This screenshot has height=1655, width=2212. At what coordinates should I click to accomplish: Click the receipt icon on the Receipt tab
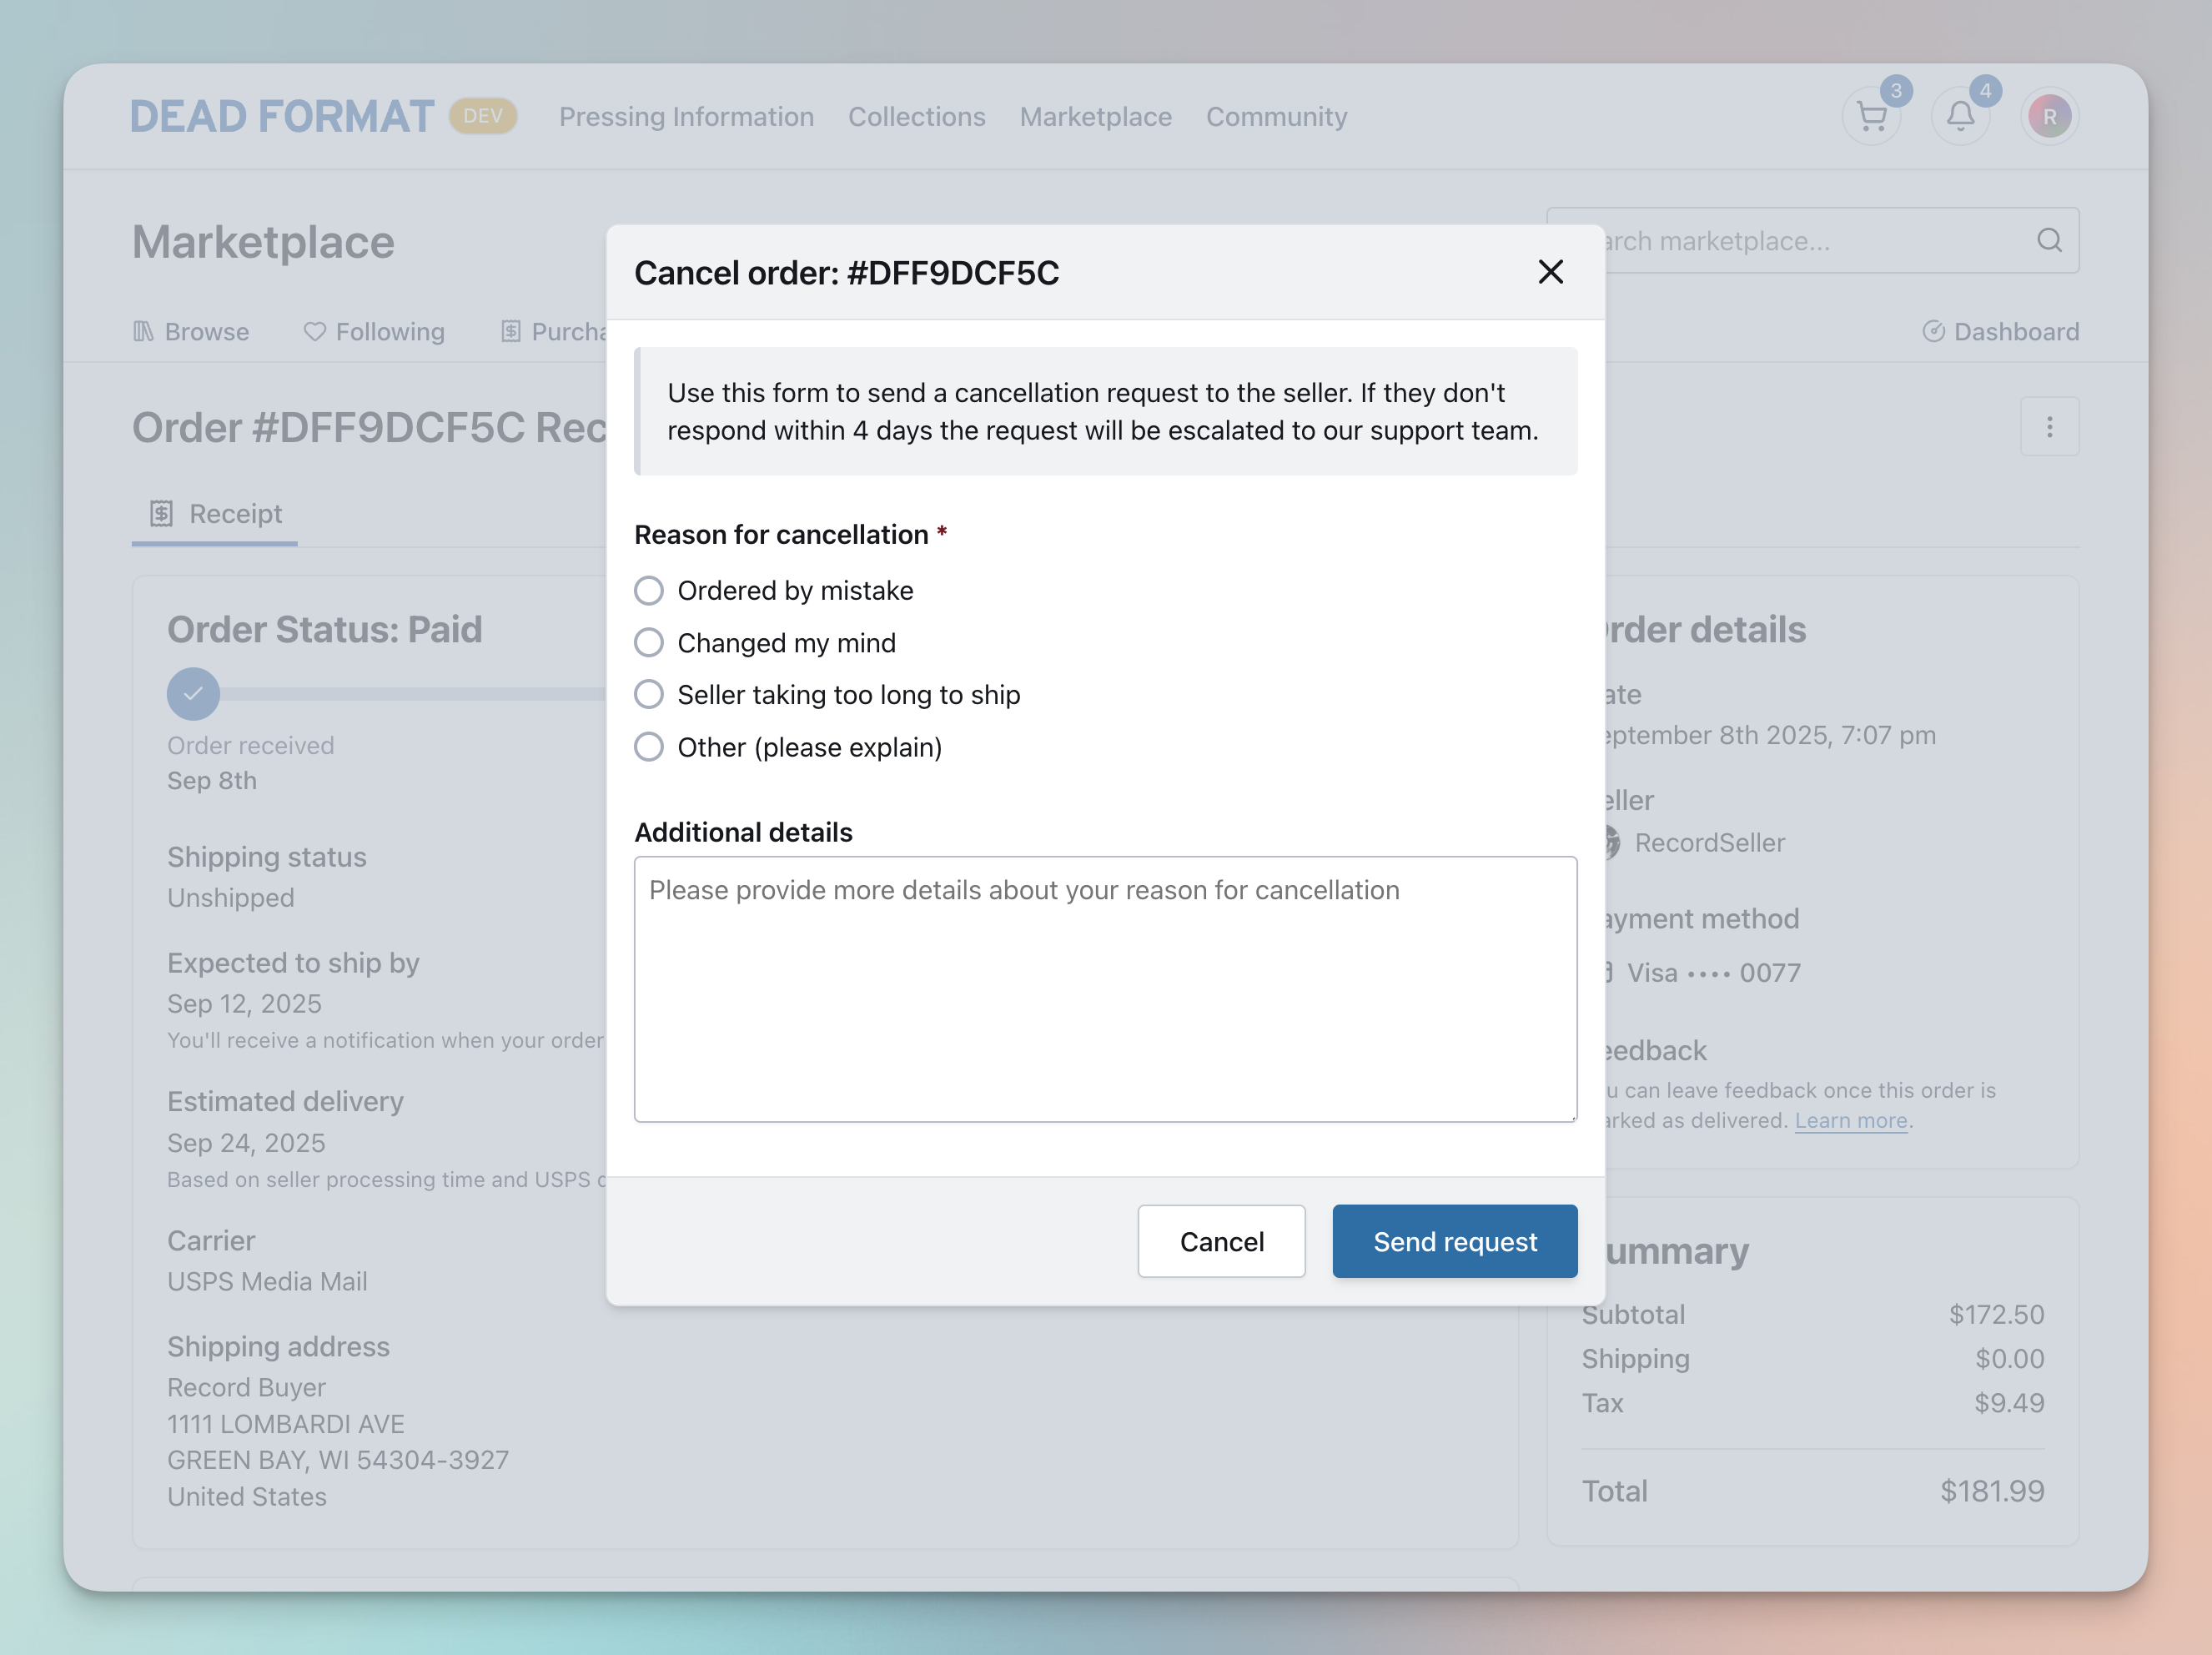[x=161, y=513]
